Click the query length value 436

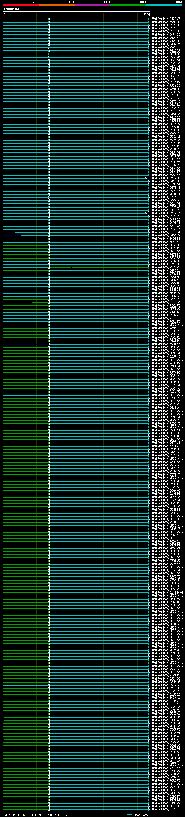[146, 14]
